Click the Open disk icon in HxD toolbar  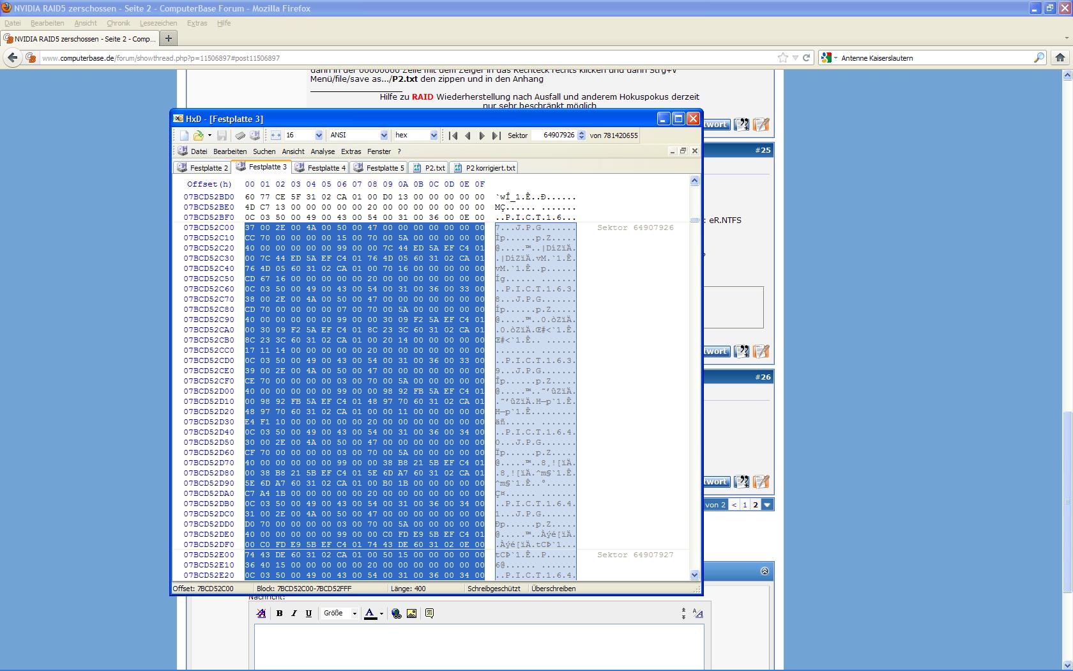point(255,135)
